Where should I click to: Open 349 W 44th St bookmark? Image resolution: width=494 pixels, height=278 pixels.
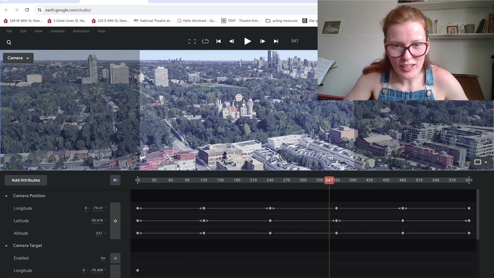click(23, 20)
